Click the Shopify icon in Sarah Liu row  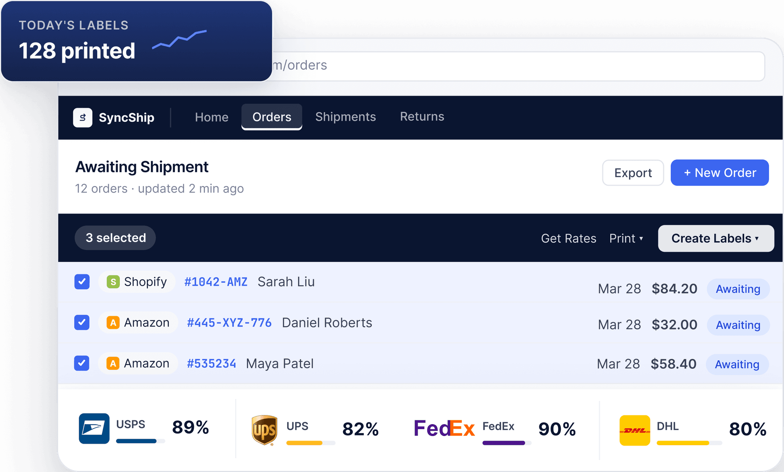(113, 282)
